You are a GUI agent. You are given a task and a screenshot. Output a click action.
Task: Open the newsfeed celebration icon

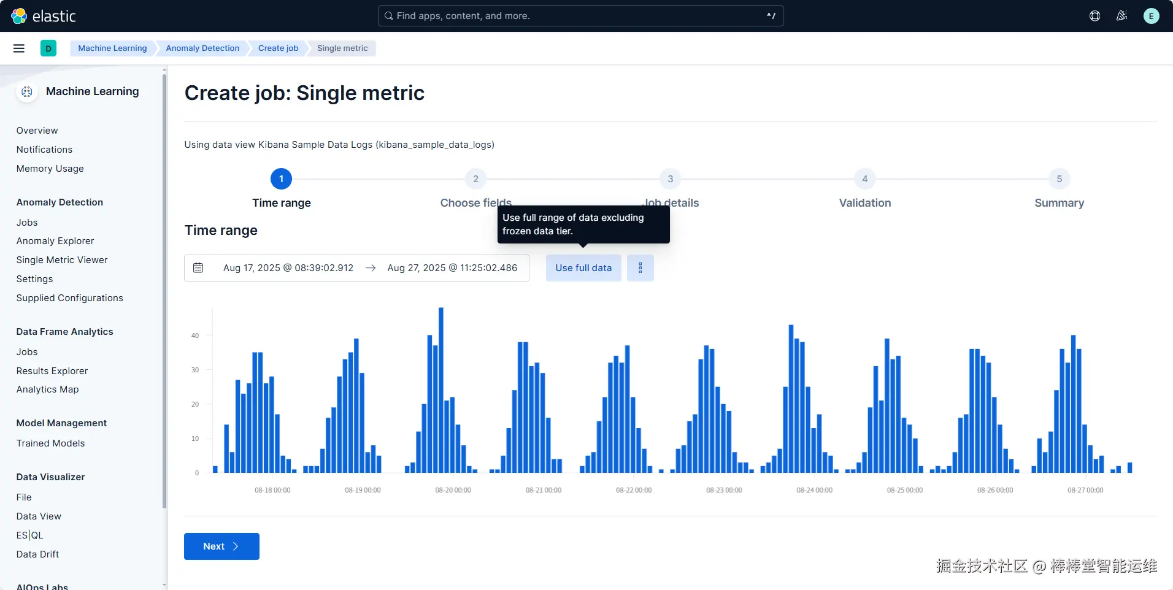click(x=1122, y=16)
